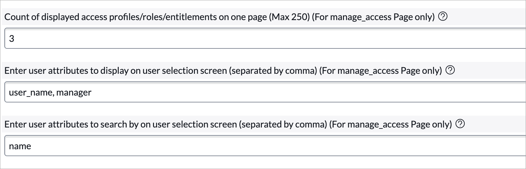
Task: Open help icon for search by attributes
Action: tap(460, 124)
